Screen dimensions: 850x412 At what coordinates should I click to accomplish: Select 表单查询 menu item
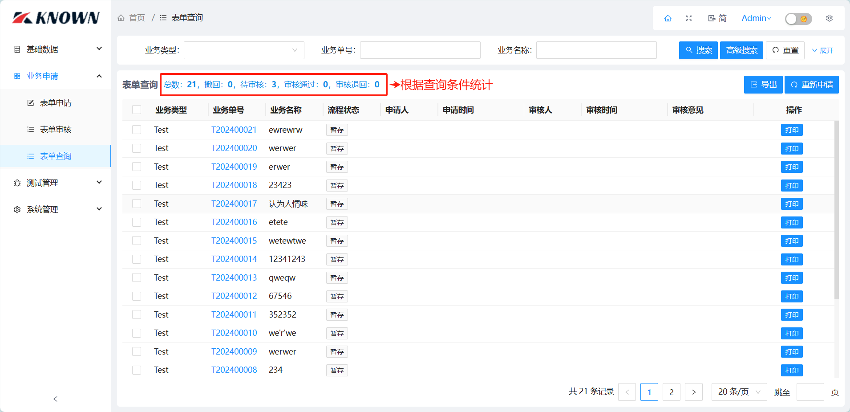(x=56, y=156)
